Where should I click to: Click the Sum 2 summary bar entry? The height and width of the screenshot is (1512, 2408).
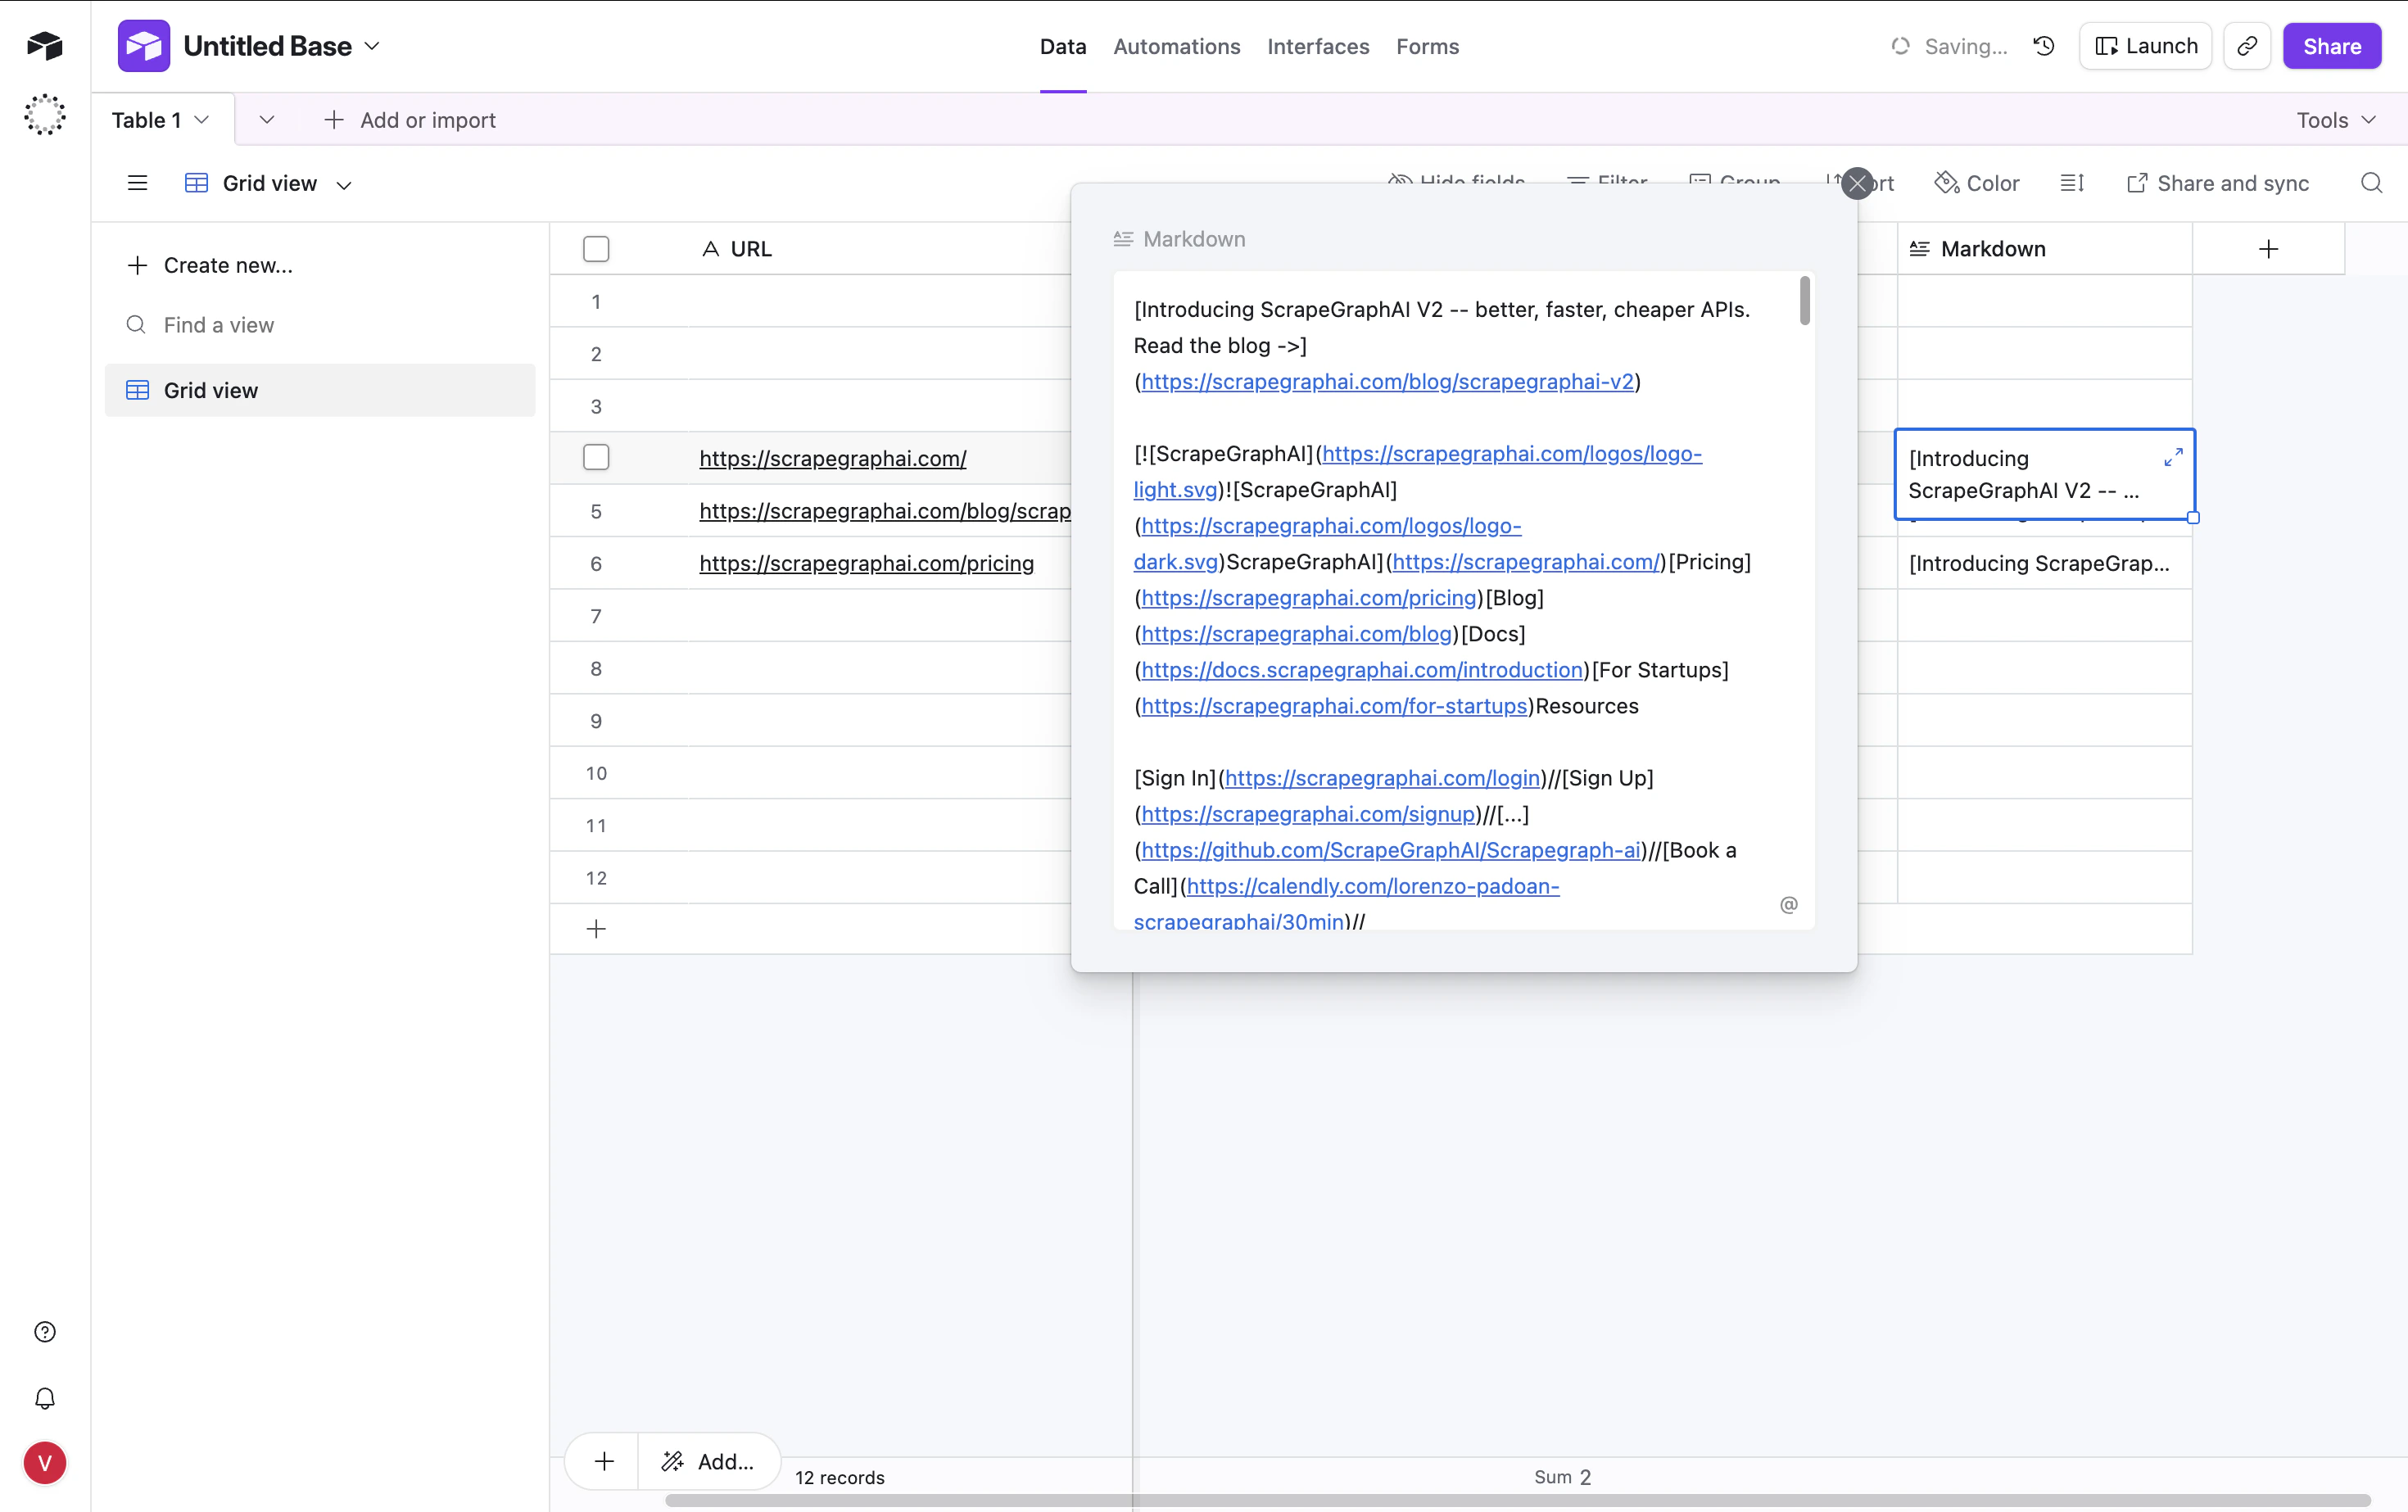[1563, 1477]
